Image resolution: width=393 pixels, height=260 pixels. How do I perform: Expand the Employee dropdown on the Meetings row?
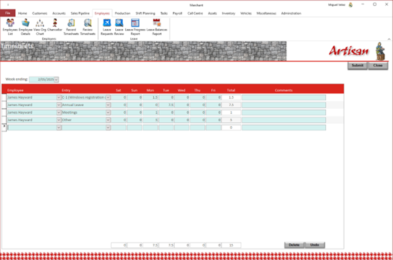[x=58, y=112]
